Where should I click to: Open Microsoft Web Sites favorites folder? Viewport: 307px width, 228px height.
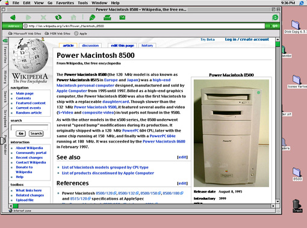pyautogui.click(x=25, y=34)
